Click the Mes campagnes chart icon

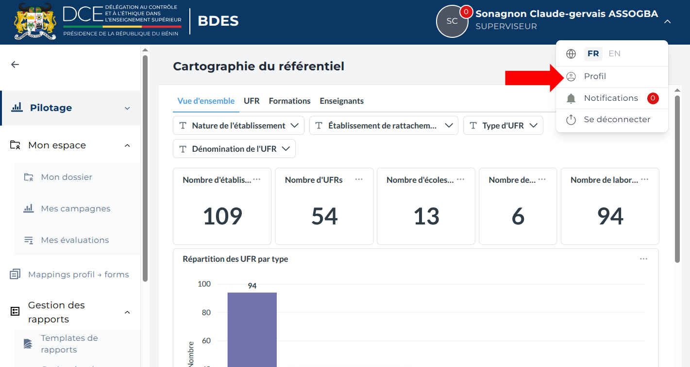click(x=29, y=208)
